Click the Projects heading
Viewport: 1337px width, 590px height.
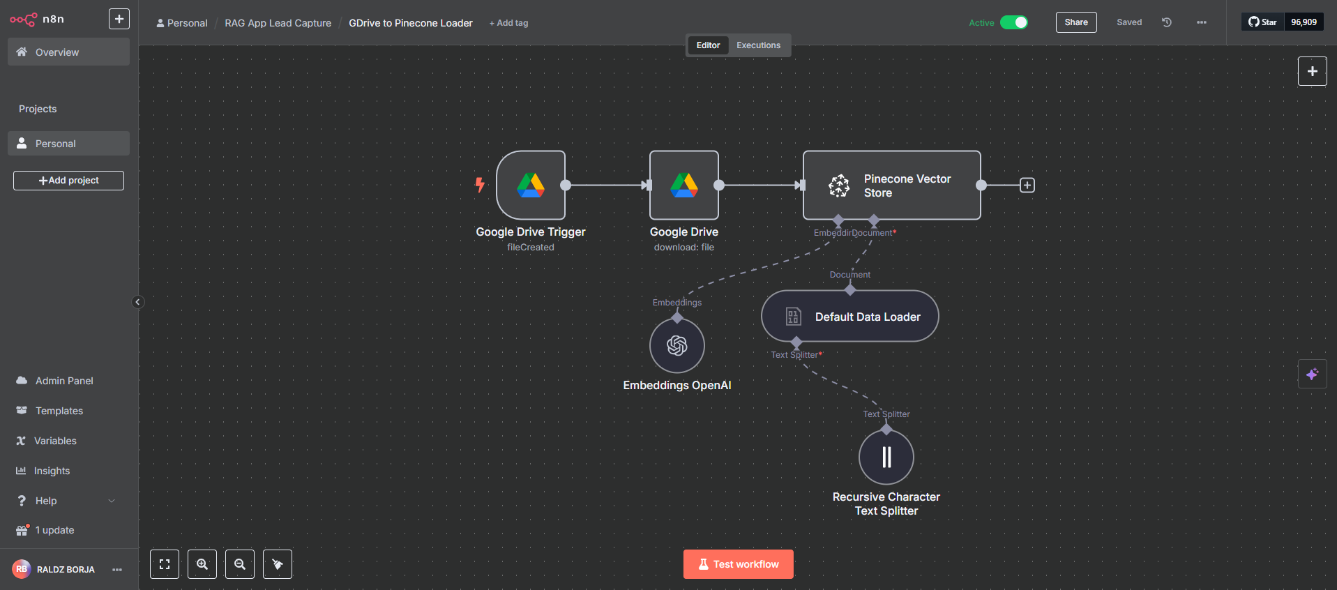[38, 109]
